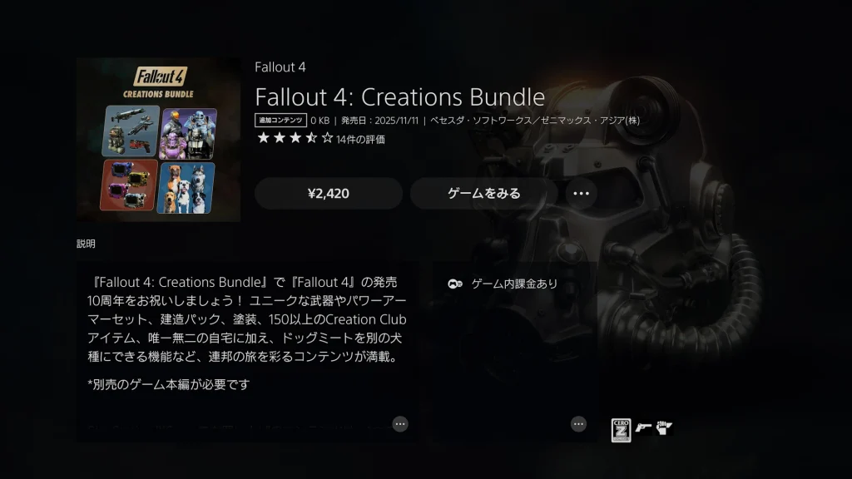Click the fist content descriptor icon

coord(664,428)
